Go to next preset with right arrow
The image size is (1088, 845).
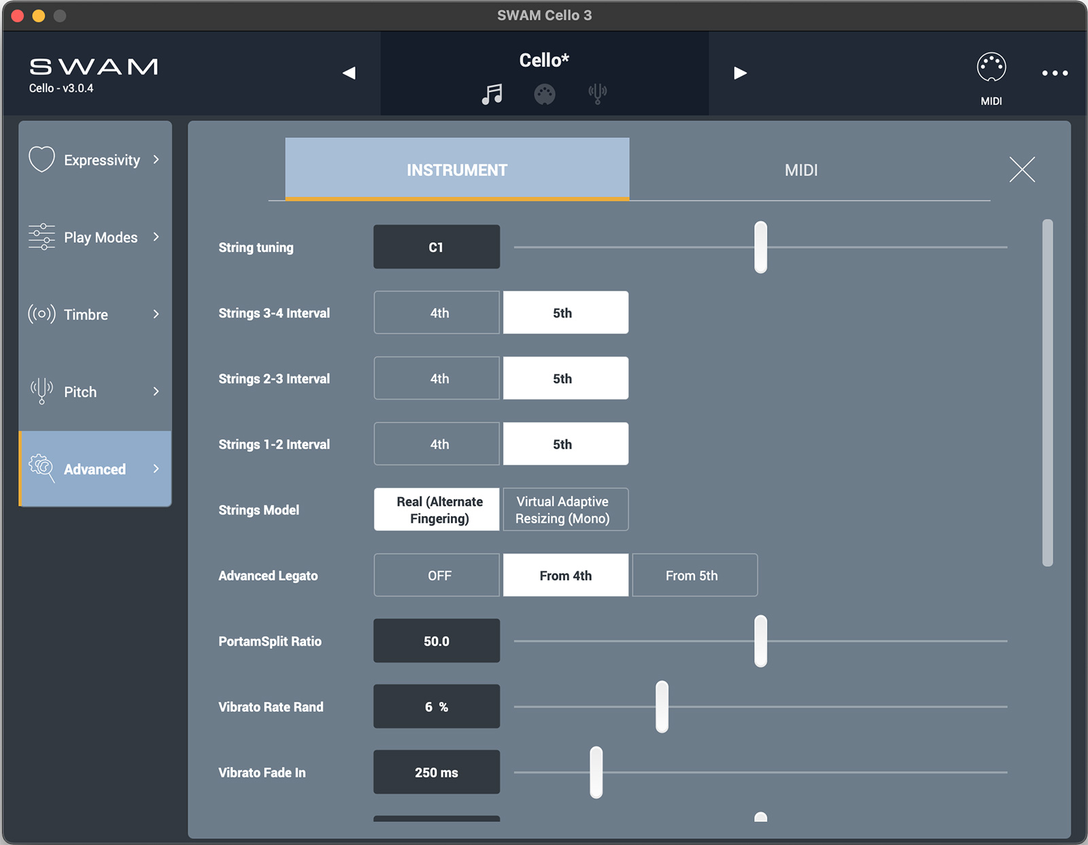pyautogui.click(x=741, y=73)
